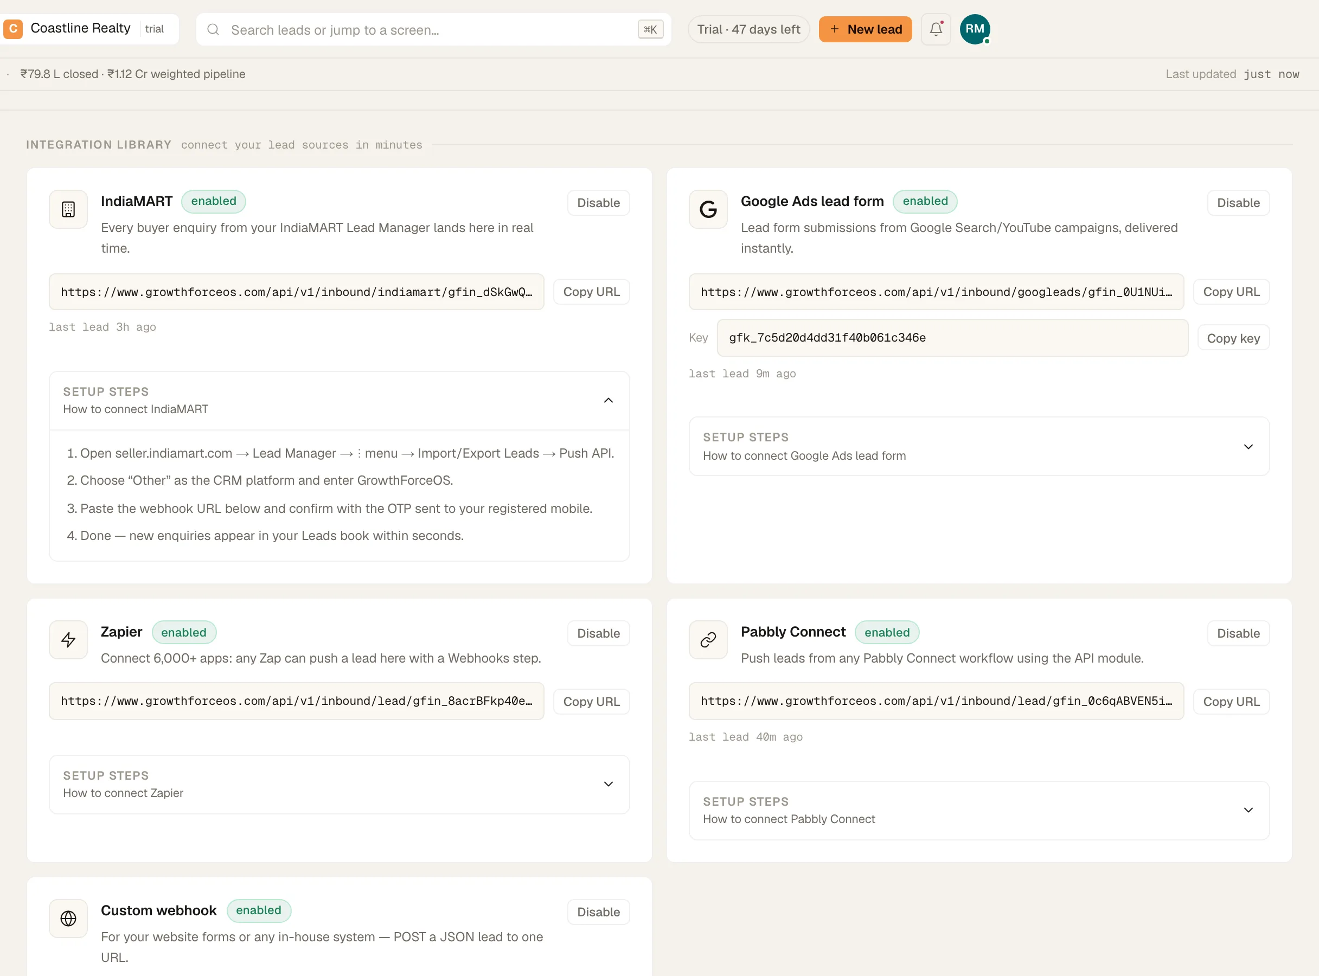1319x976 pixels.
Task: Copy the IndiaMART webhook URL
Action: [x=592, y=292]
